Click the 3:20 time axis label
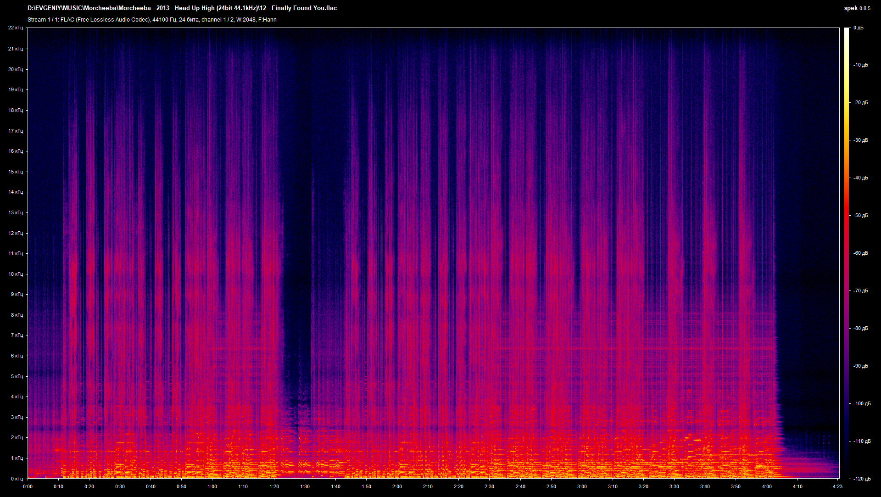Screen dimensions: 881x497 click(643, 487)
